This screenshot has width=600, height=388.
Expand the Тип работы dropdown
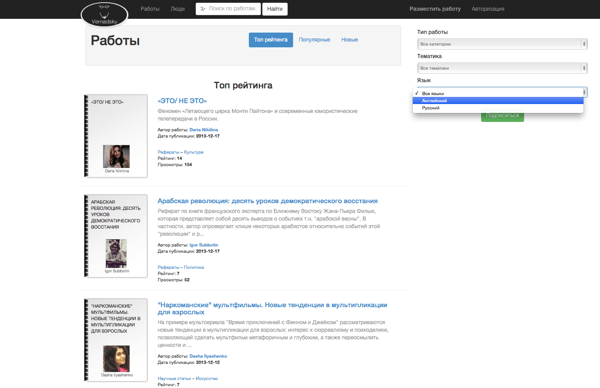[502, 44]
